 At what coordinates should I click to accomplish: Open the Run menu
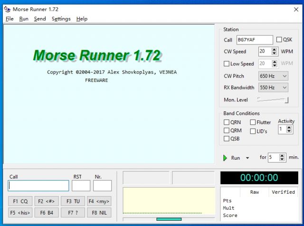(x=24, y=19)
